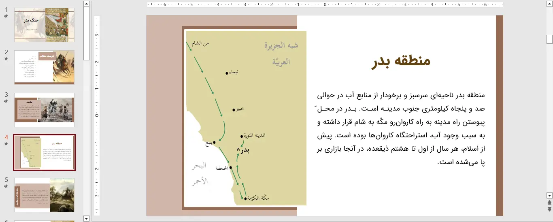Click the vertical ruler left of the slide
The height and width of the screenshot is (222, 553).
coord(97,115)
